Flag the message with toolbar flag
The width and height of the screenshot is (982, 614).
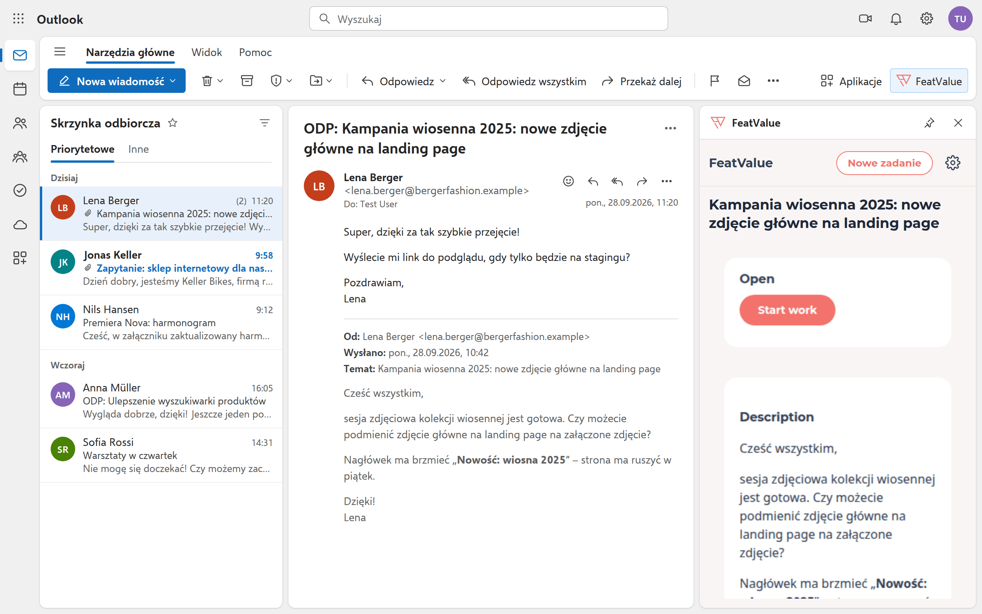715,81
